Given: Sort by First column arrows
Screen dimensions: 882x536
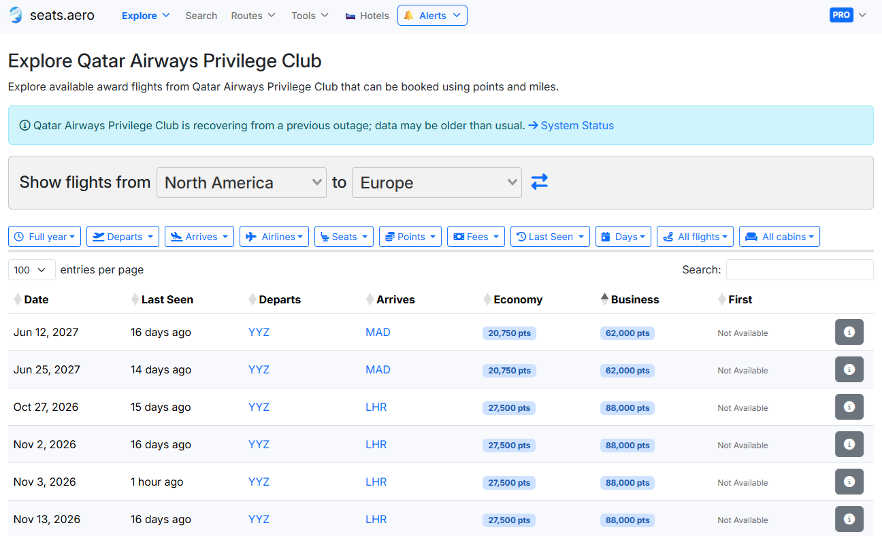Looking at the screenshot, I should [722, 299].
